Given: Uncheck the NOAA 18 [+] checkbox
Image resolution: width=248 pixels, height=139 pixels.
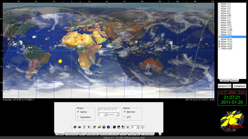Looking at the screenshot, I should [219, 44].
